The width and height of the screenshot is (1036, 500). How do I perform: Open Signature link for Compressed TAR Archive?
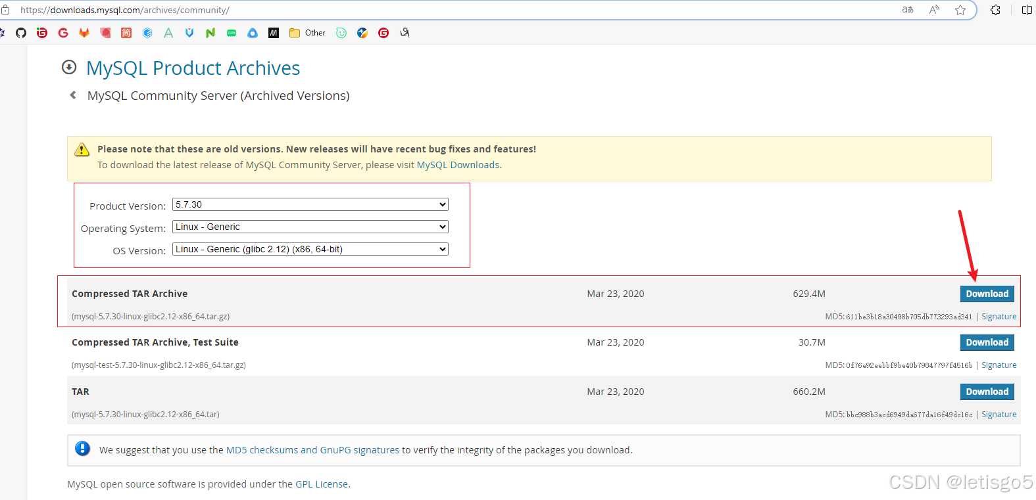999,317
